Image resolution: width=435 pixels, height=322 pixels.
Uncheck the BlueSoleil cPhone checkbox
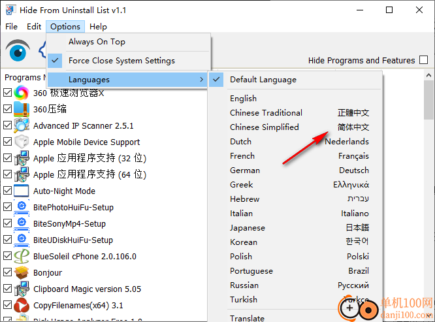pos(7,256)
